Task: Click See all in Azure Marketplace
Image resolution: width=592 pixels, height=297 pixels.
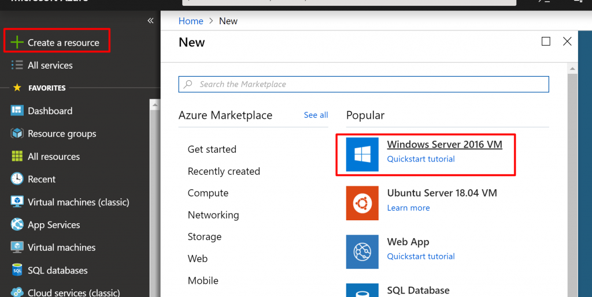Action: [x=316, y=115]
